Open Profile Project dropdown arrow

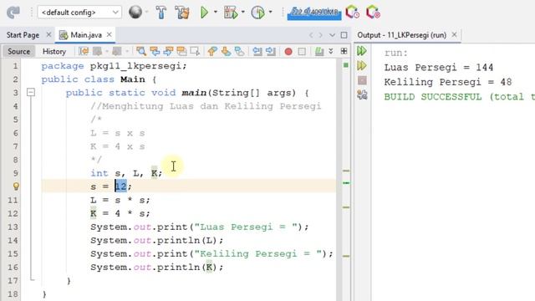click(x=270, y=12)
